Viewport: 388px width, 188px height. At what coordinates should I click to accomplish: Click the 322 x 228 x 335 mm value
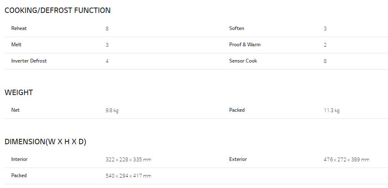pyautogui.click(x=128, y=160)
